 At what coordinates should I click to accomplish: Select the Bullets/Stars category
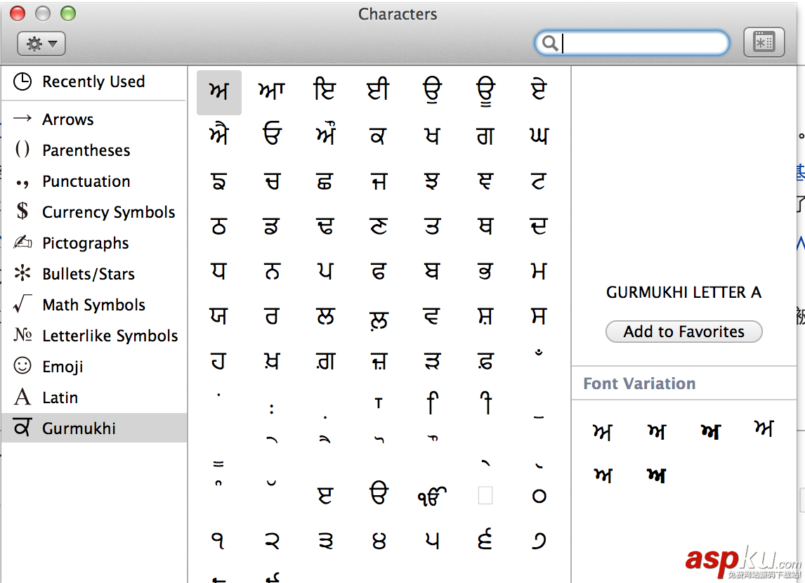88,274
